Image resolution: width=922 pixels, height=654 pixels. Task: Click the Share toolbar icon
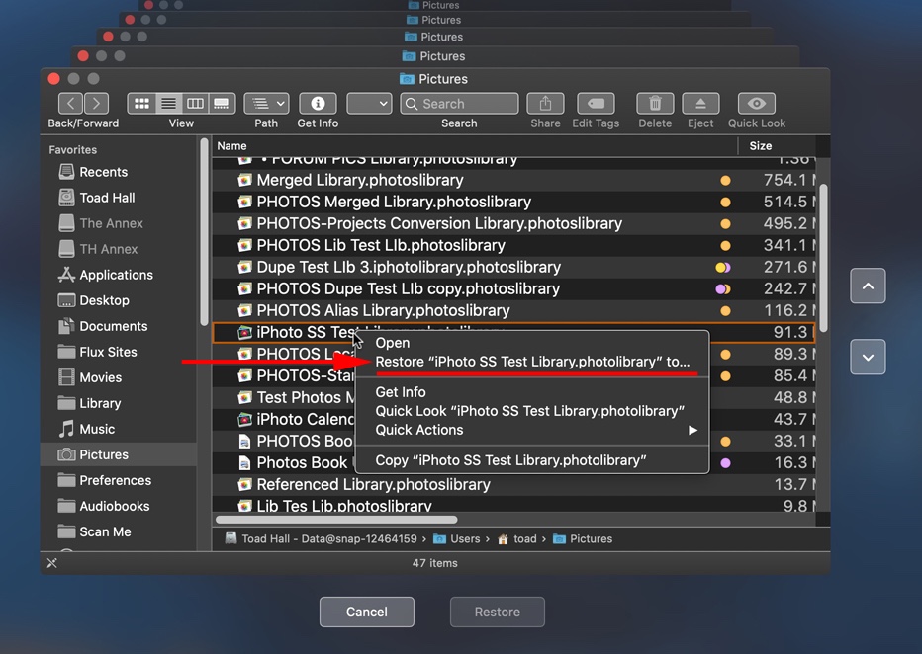click(x=545, y=104)
